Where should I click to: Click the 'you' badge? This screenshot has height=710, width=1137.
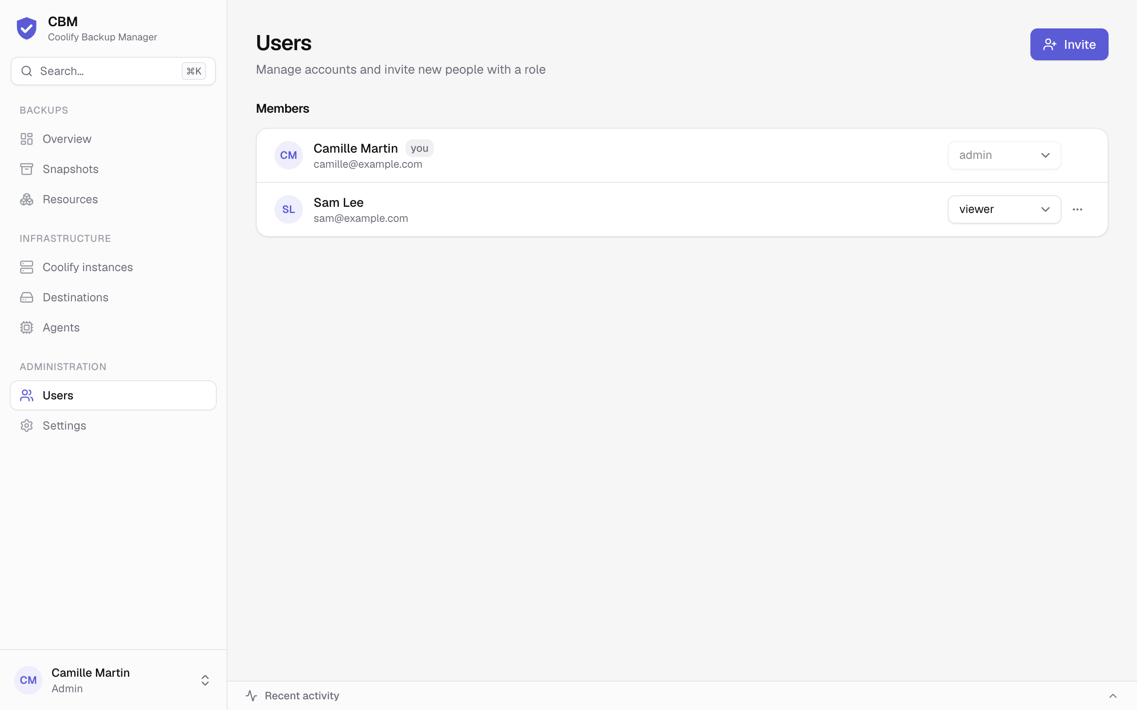(419, 148)
